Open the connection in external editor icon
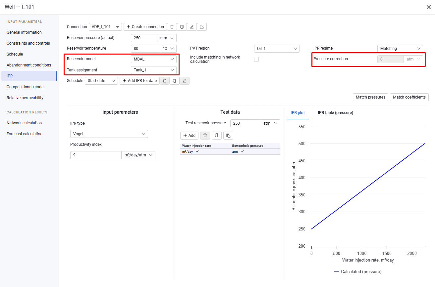 click(x=202, y=27)
